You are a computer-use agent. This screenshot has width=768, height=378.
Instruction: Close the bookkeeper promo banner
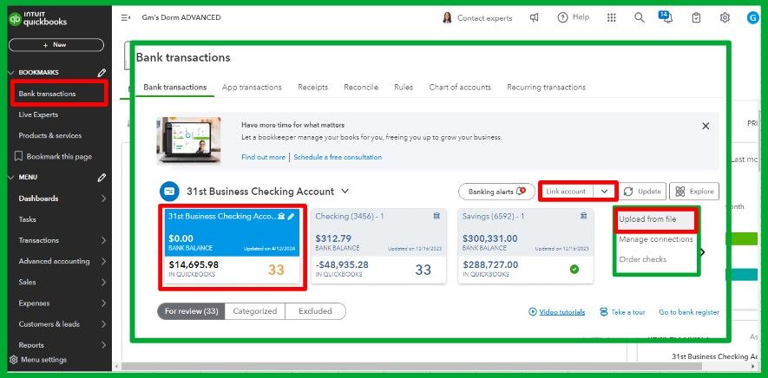point(706,126)
